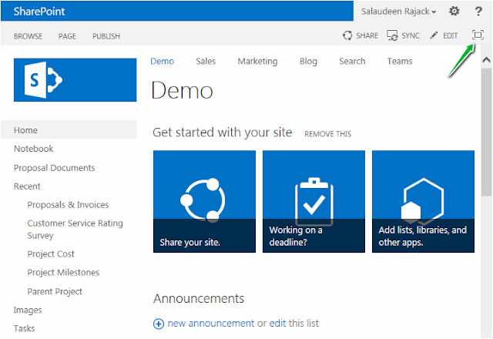Open the Share your site tile

204,201
